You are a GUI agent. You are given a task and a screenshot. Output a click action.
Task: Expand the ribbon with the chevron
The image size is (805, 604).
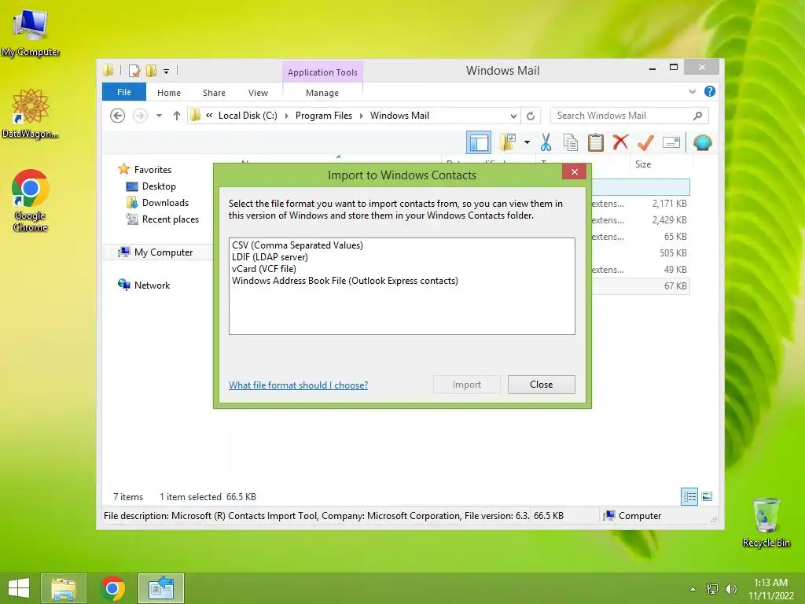[692, 91]
